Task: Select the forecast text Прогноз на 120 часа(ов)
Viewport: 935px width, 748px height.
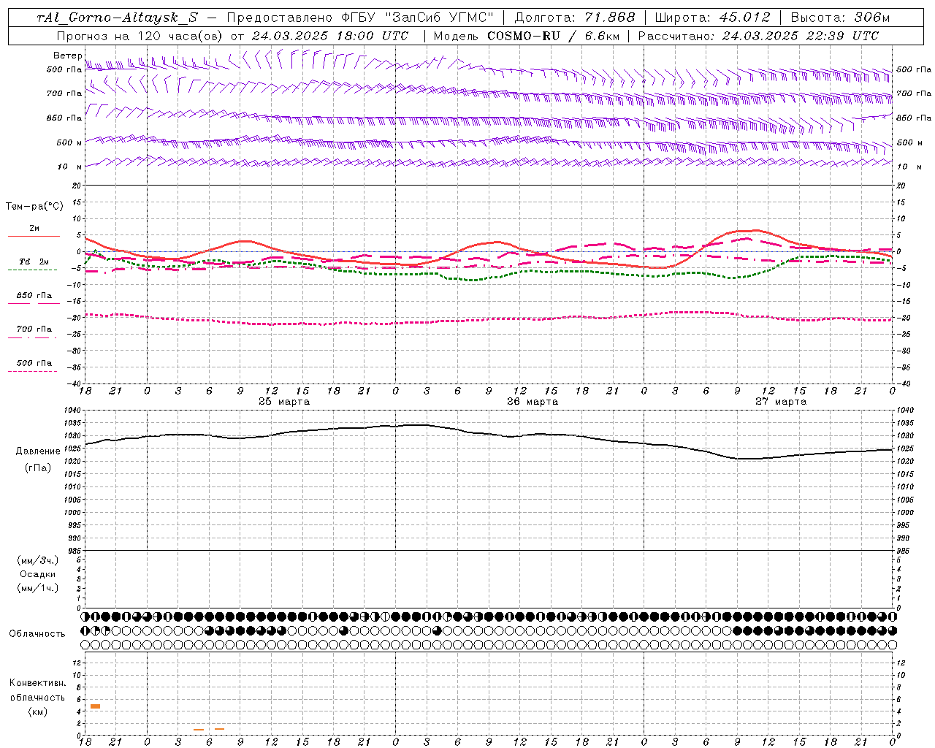Action: pos(140,36)
